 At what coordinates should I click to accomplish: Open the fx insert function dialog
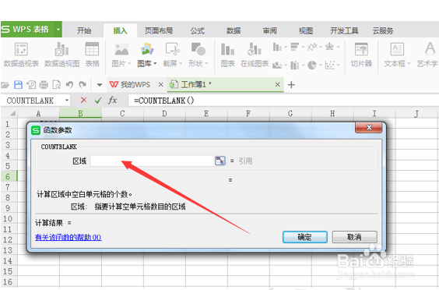[112, 100]
